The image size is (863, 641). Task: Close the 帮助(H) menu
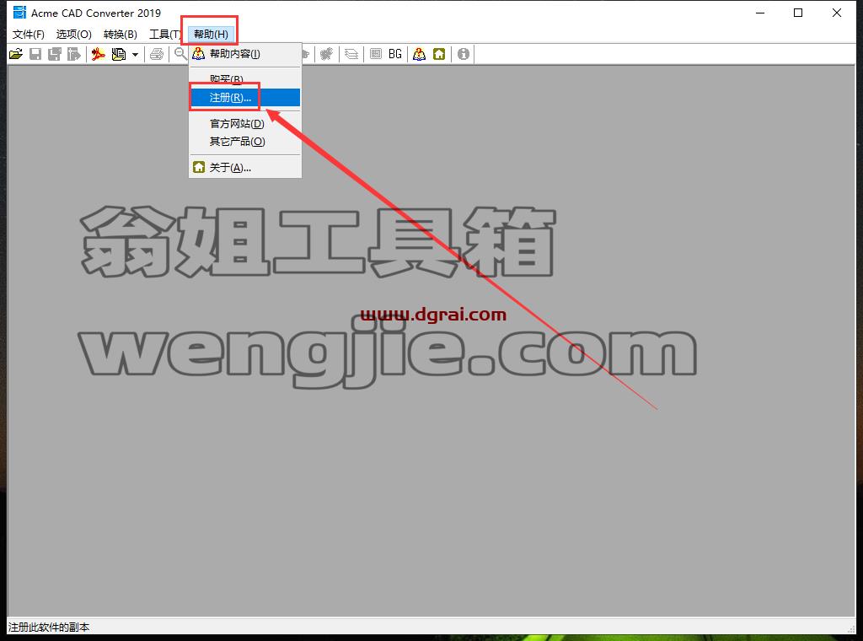(211, 34)
